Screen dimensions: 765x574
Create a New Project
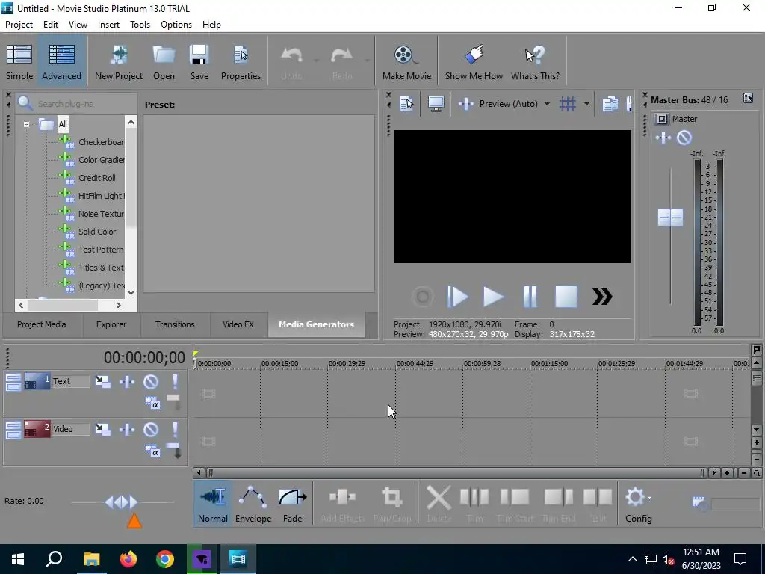(x=119, y=62)
